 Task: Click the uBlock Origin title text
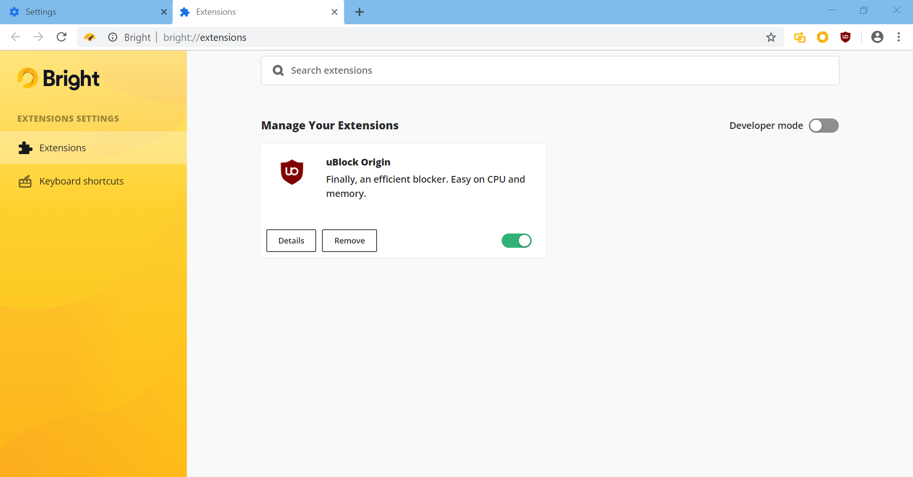358,162
